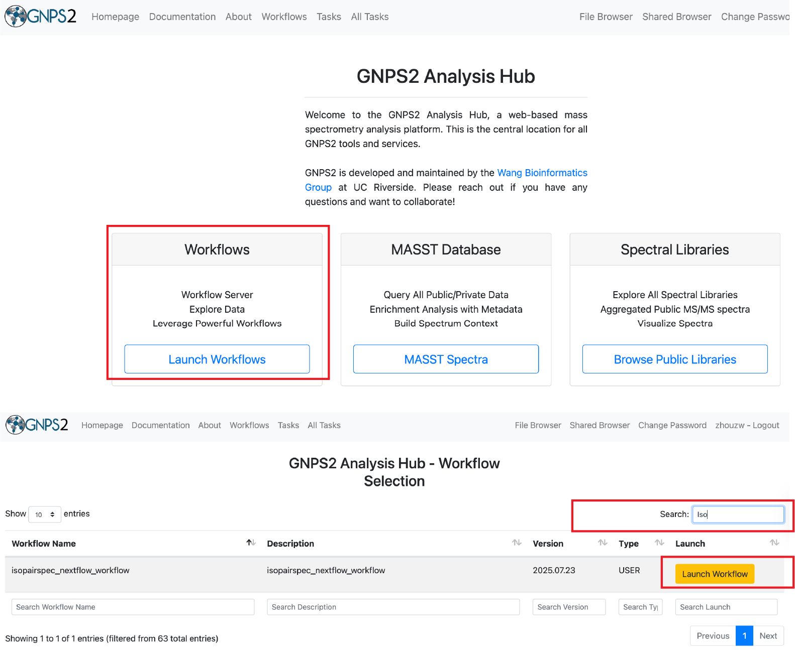This screenshot has height=650, width=795.
Task: Sort by Workflow Name column arrows
Action: tap(251, 543)
